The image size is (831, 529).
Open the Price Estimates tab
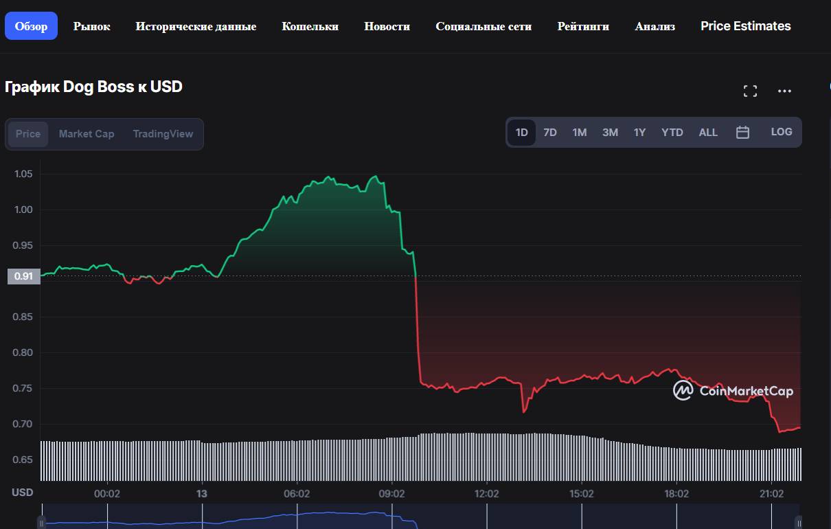tap(745, 26)
